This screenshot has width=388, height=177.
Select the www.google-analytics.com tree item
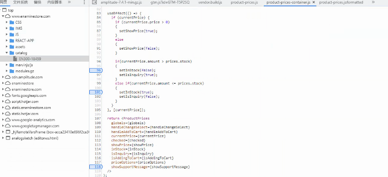33,120
